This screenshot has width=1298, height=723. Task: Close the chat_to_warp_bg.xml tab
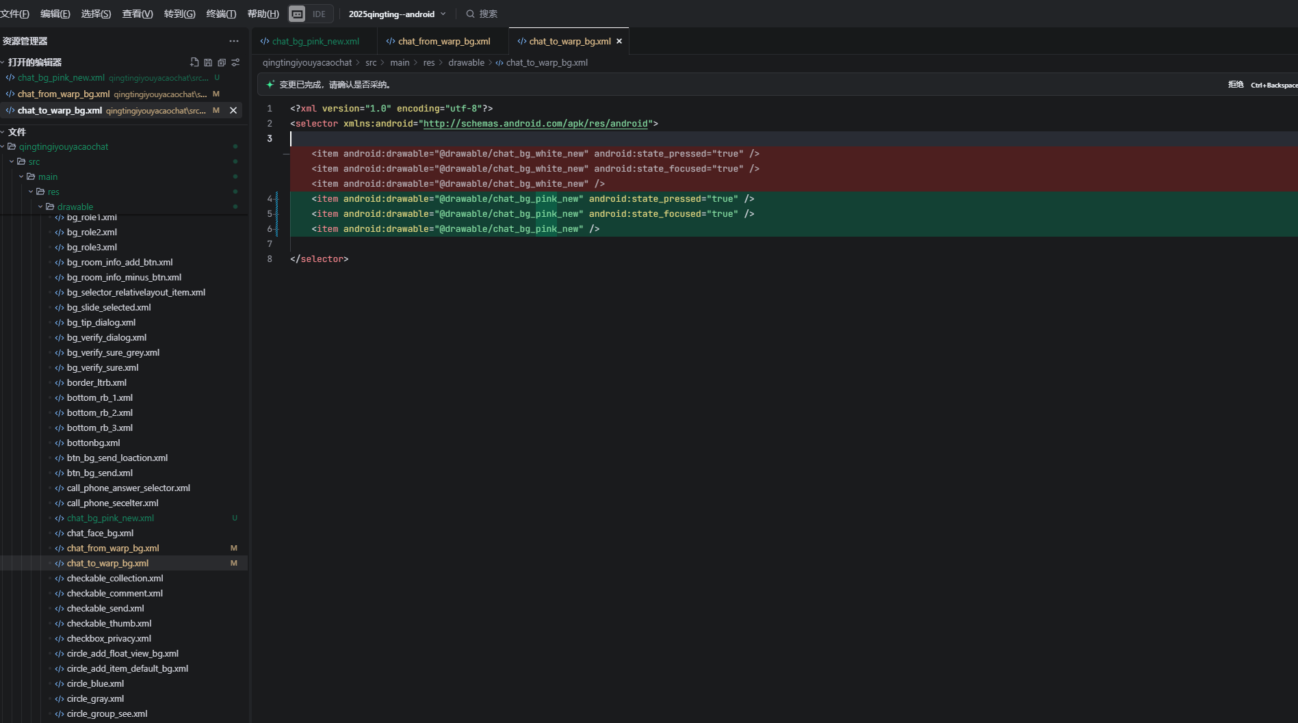coord(619,41)
